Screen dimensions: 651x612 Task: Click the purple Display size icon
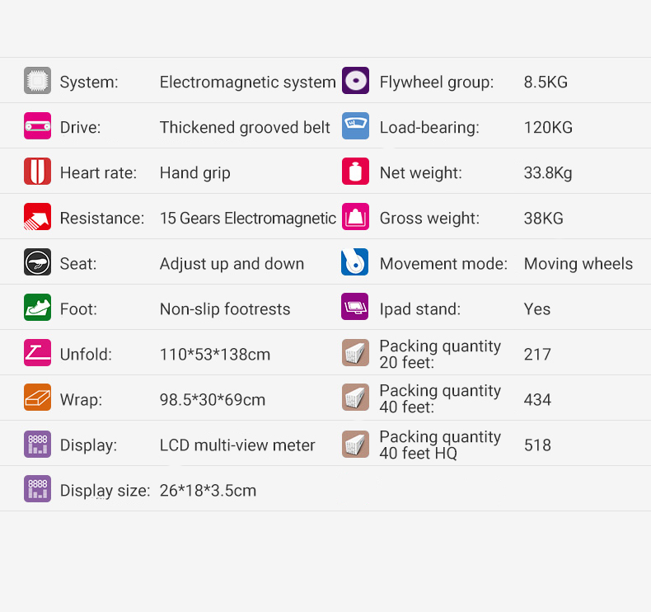[x=37, y=488]
